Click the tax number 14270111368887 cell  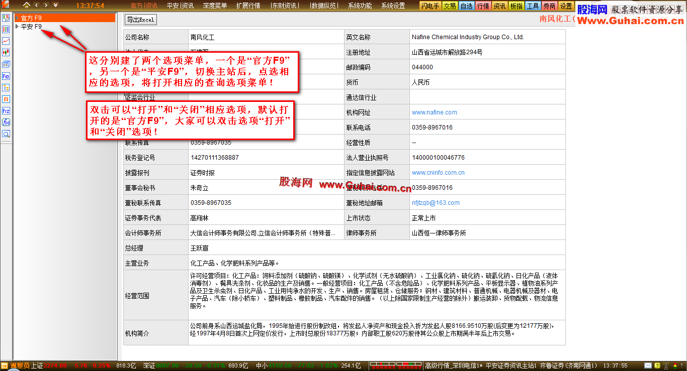[266, 158]
